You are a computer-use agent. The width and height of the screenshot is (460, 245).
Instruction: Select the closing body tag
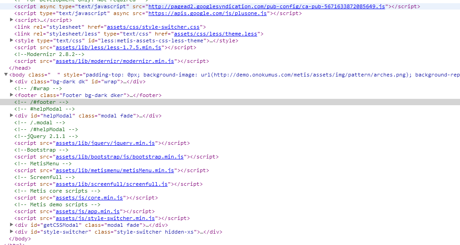(20, 239)
